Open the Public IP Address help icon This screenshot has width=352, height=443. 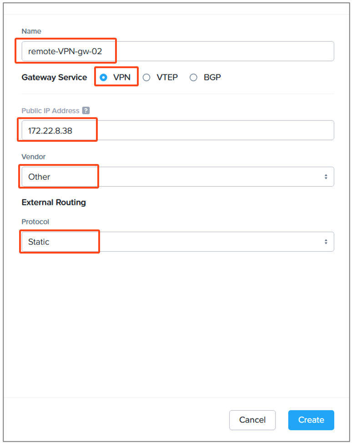pos(86,110)
